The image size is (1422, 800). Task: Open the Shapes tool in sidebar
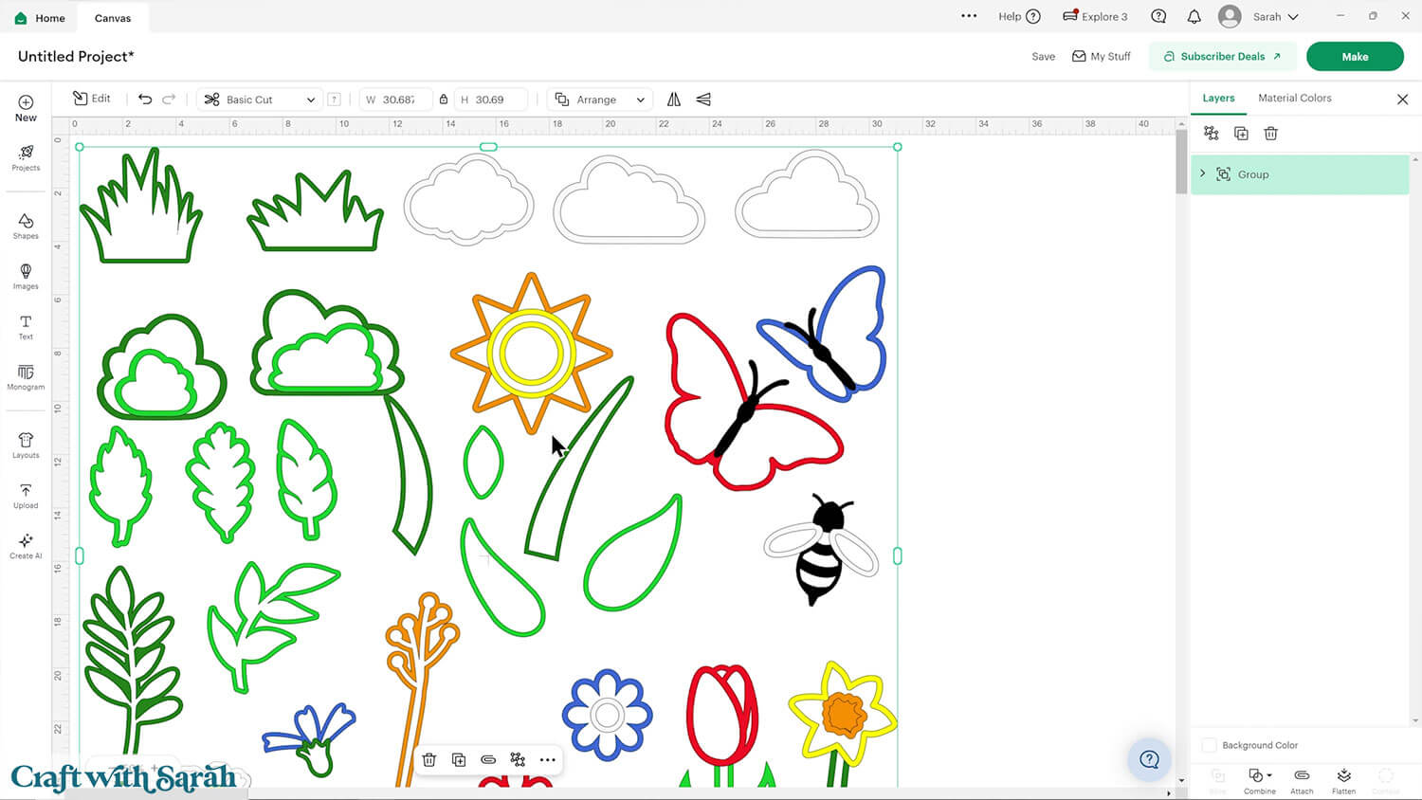click(26, 226)
